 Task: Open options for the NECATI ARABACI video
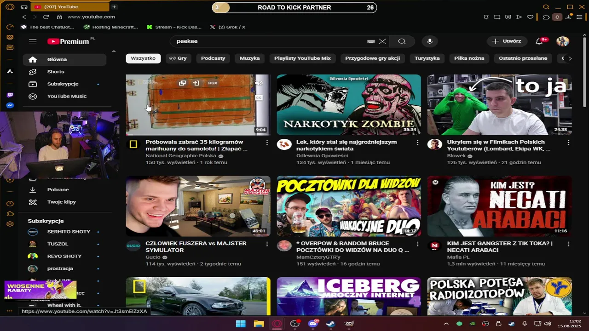pos(568,244)
